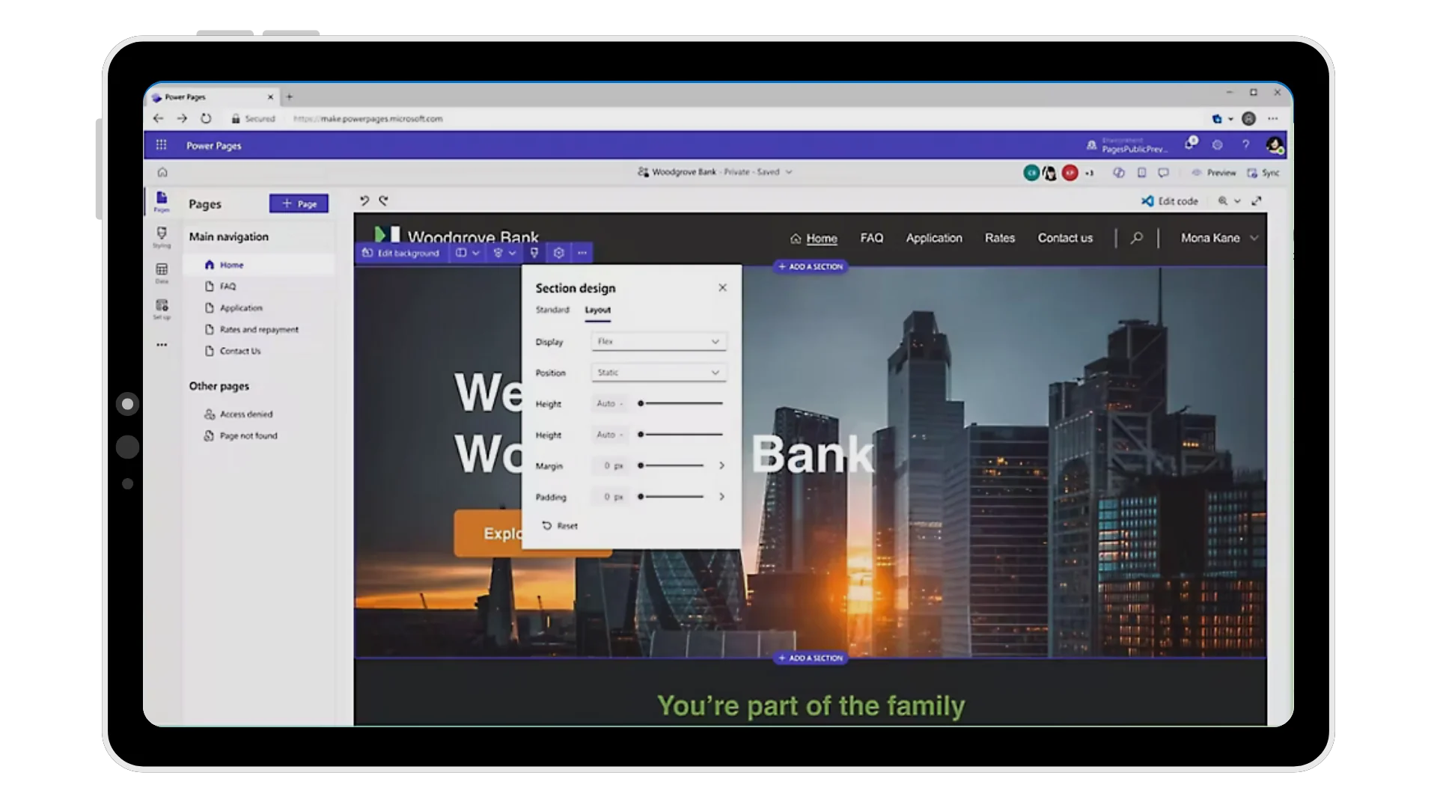This screenshot has height=808, width=1437.
Task: Redo the last edit
Action: pyautogui.click(x=383, y=201)
